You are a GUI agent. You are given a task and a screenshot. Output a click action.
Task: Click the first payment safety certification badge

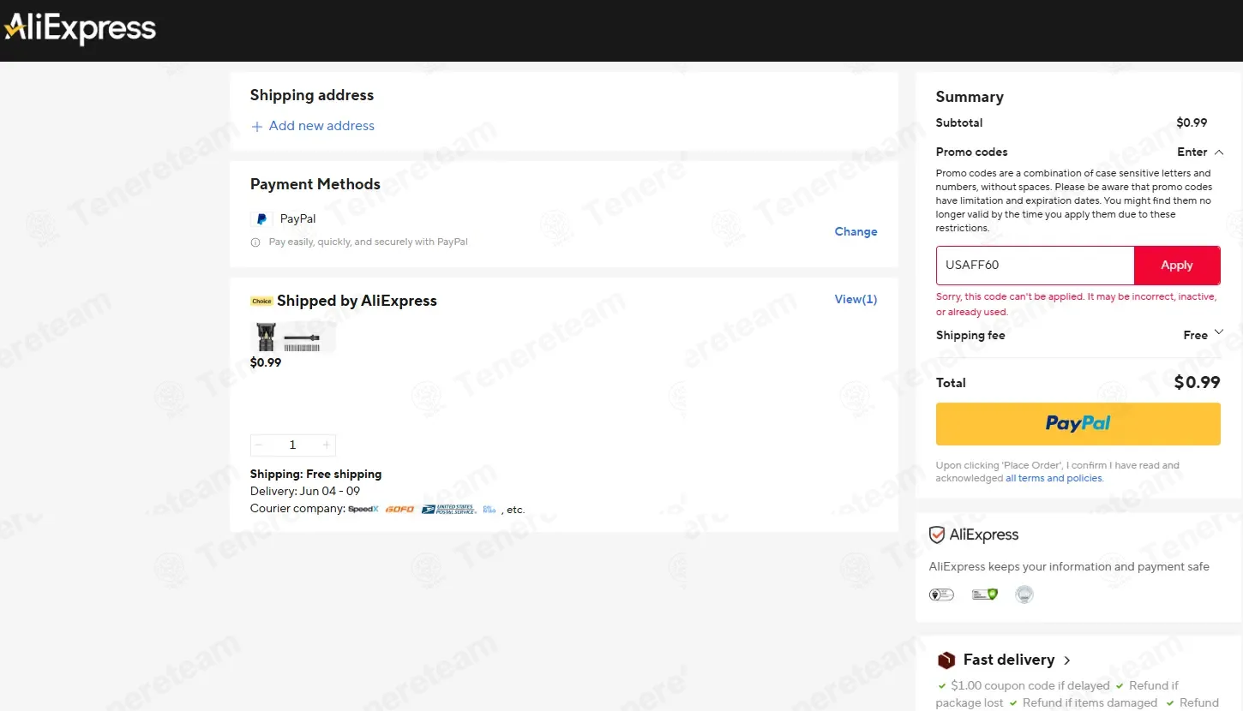pyautogui.click(x=941, y=594)
